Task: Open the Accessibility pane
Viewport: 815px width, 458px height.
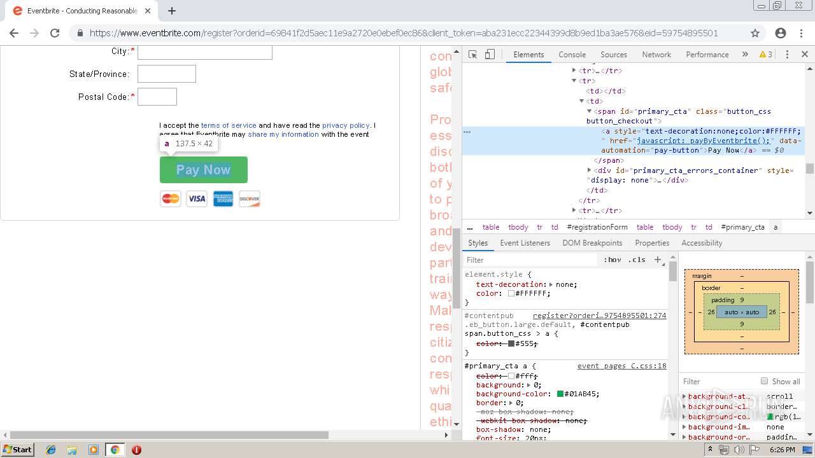Action: click(x=702, y=243)
